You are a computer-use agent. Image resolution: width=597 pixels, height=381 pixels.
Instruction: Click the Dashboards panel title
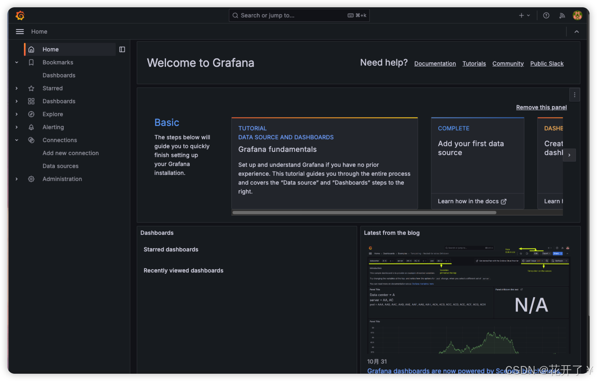pyautogui.click(x=157, y=233)
